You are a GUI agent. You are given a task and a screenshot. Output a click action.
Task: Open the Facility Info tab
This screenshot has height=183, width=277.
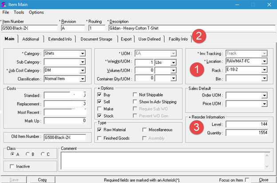tap(179, 39)
